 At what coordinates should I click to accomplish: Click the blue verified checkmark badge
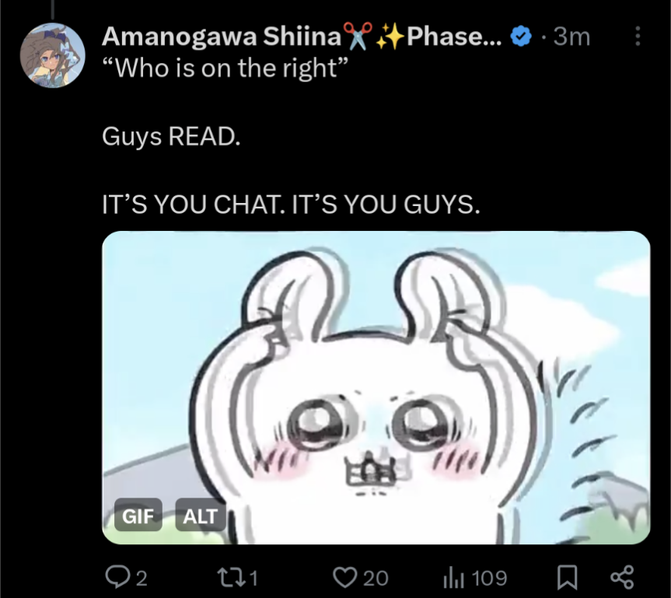click(521, 37)
